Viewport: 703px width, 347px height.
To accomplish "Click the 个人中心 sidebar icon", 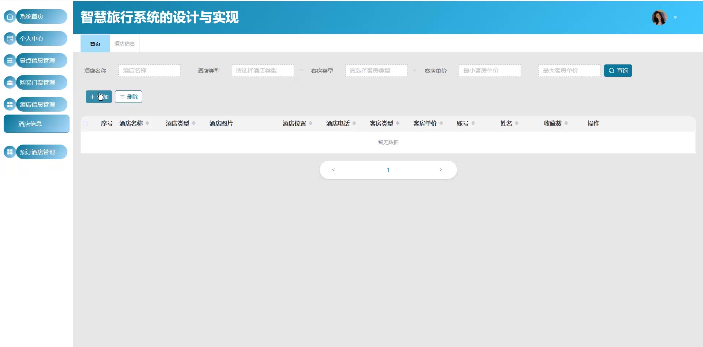I will click(x=10, y=38).
